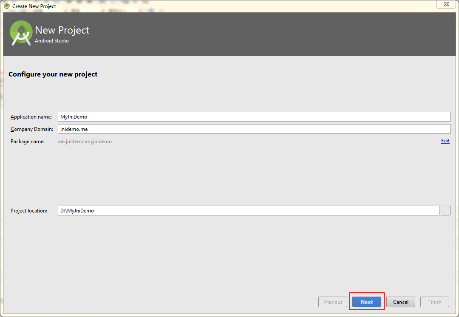Click the Cancel button
This screenshot has width=459, height=317.
point(400,302)
